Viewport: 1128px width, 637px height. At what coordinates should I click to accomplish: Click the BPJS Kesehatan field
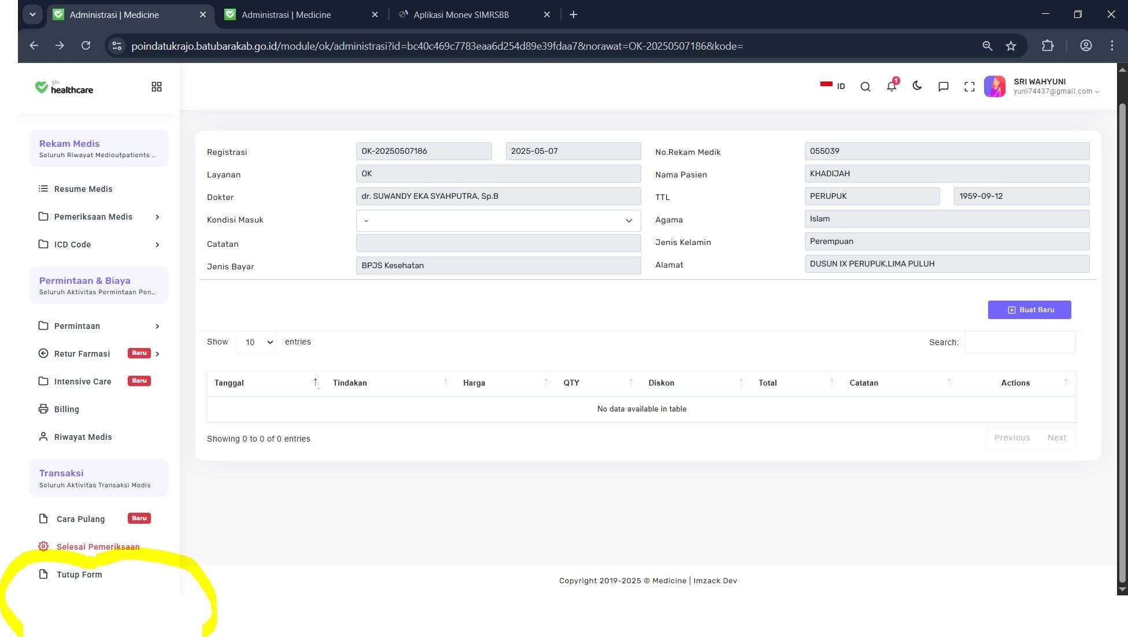(498, 265)
